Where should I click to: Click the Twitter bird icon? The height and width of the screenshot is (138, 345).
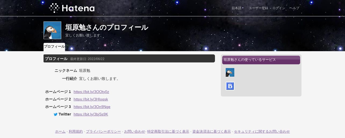[56, 114]
